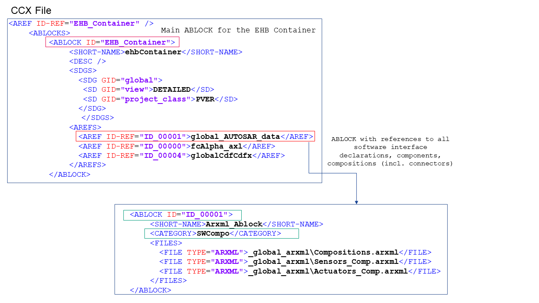The image size is (539, 303).
Task: Select the AREF ID_00004 globalCdfCdfx entry
Action: pos(181,155)
